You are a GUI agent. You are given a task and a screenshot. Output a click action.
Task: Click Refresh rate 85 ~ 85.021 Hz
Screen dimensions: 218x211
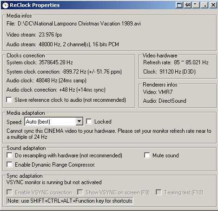click(176, 62)
